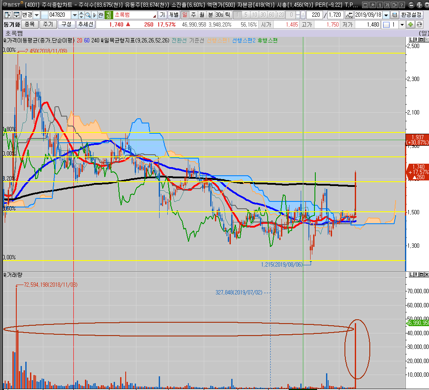Open the 변경 dropdown arrow
The height and width of the screenshot is (390, 429).
pyautogui.click(x=36, y=15)
